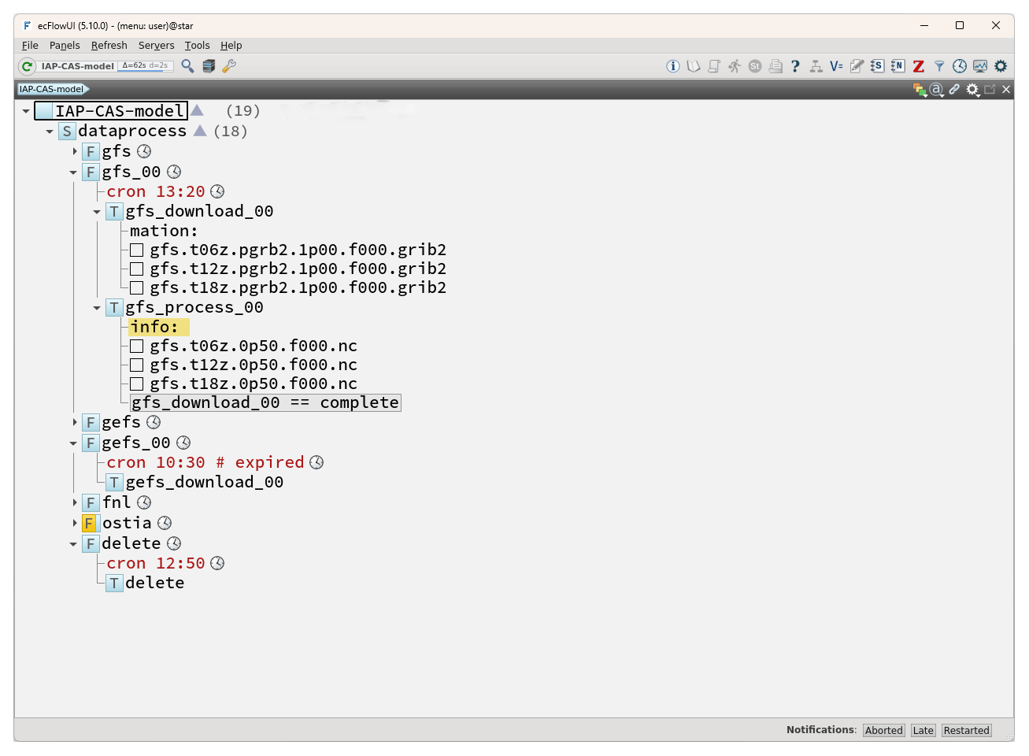Open the Panels menu

coord(65,46)
